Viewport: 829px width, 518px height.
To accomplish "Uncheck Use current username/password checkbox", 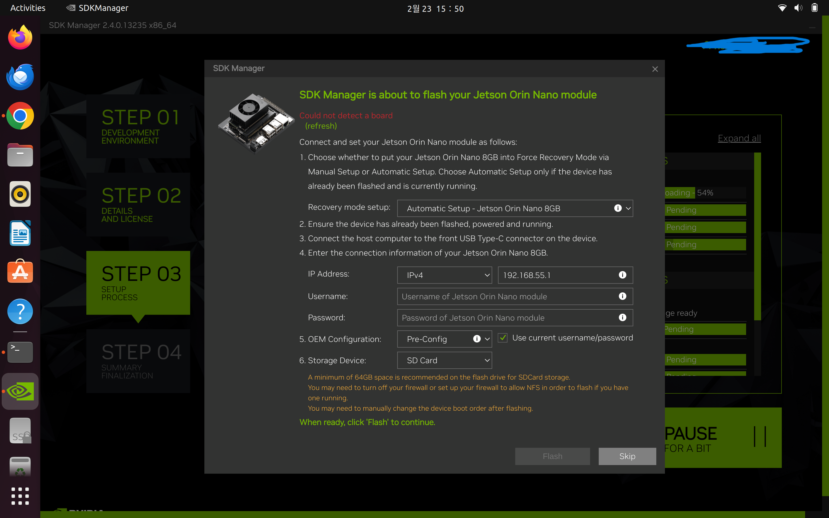I will pos(503,338).
